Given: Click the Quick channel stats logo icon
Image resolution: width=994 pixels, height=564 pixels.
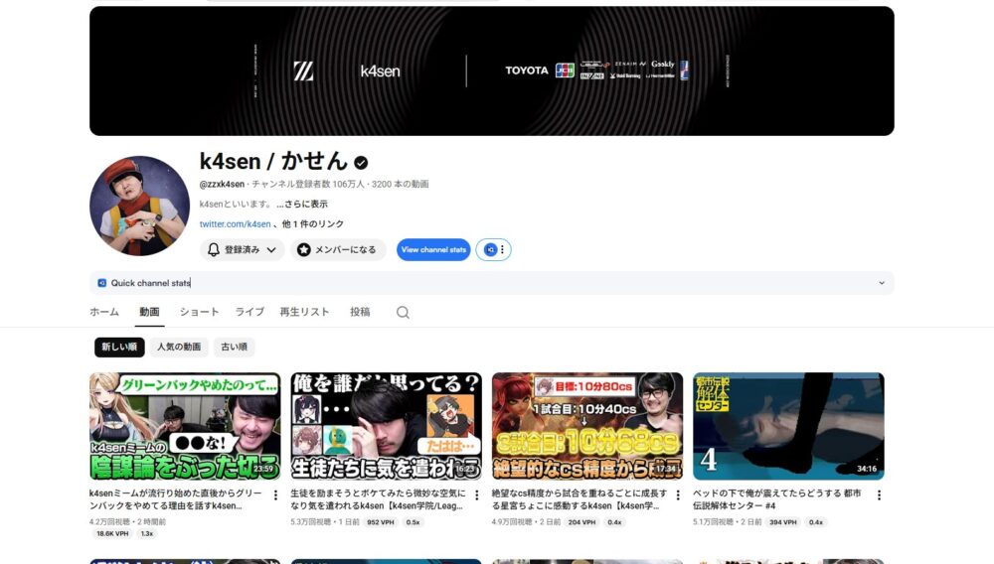Looking at the screenshot, I should [x=102, y=283].
